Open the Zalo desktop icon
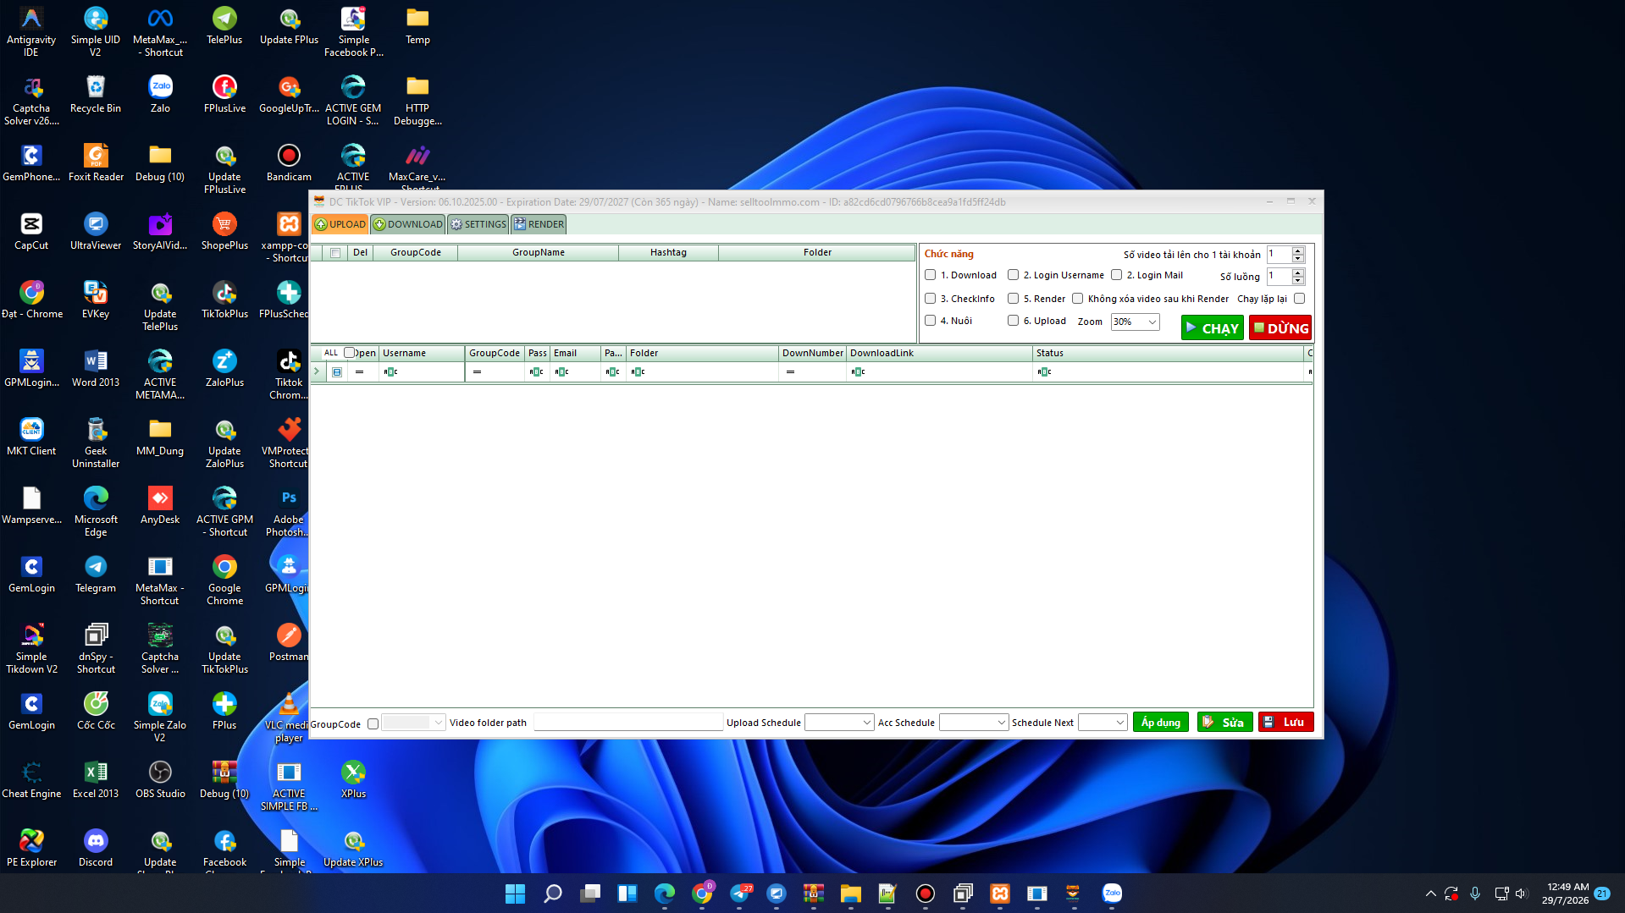 [x=160, y=94]
